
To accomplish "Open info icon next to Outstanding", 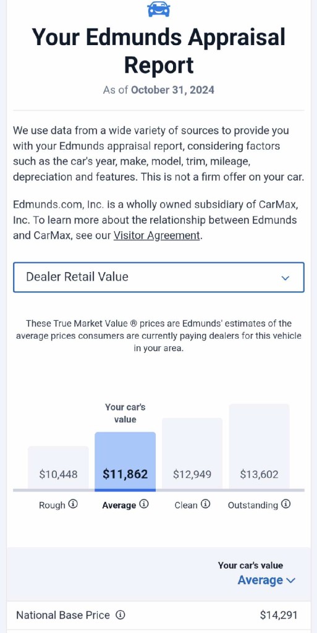I will [x=286, y=504].
